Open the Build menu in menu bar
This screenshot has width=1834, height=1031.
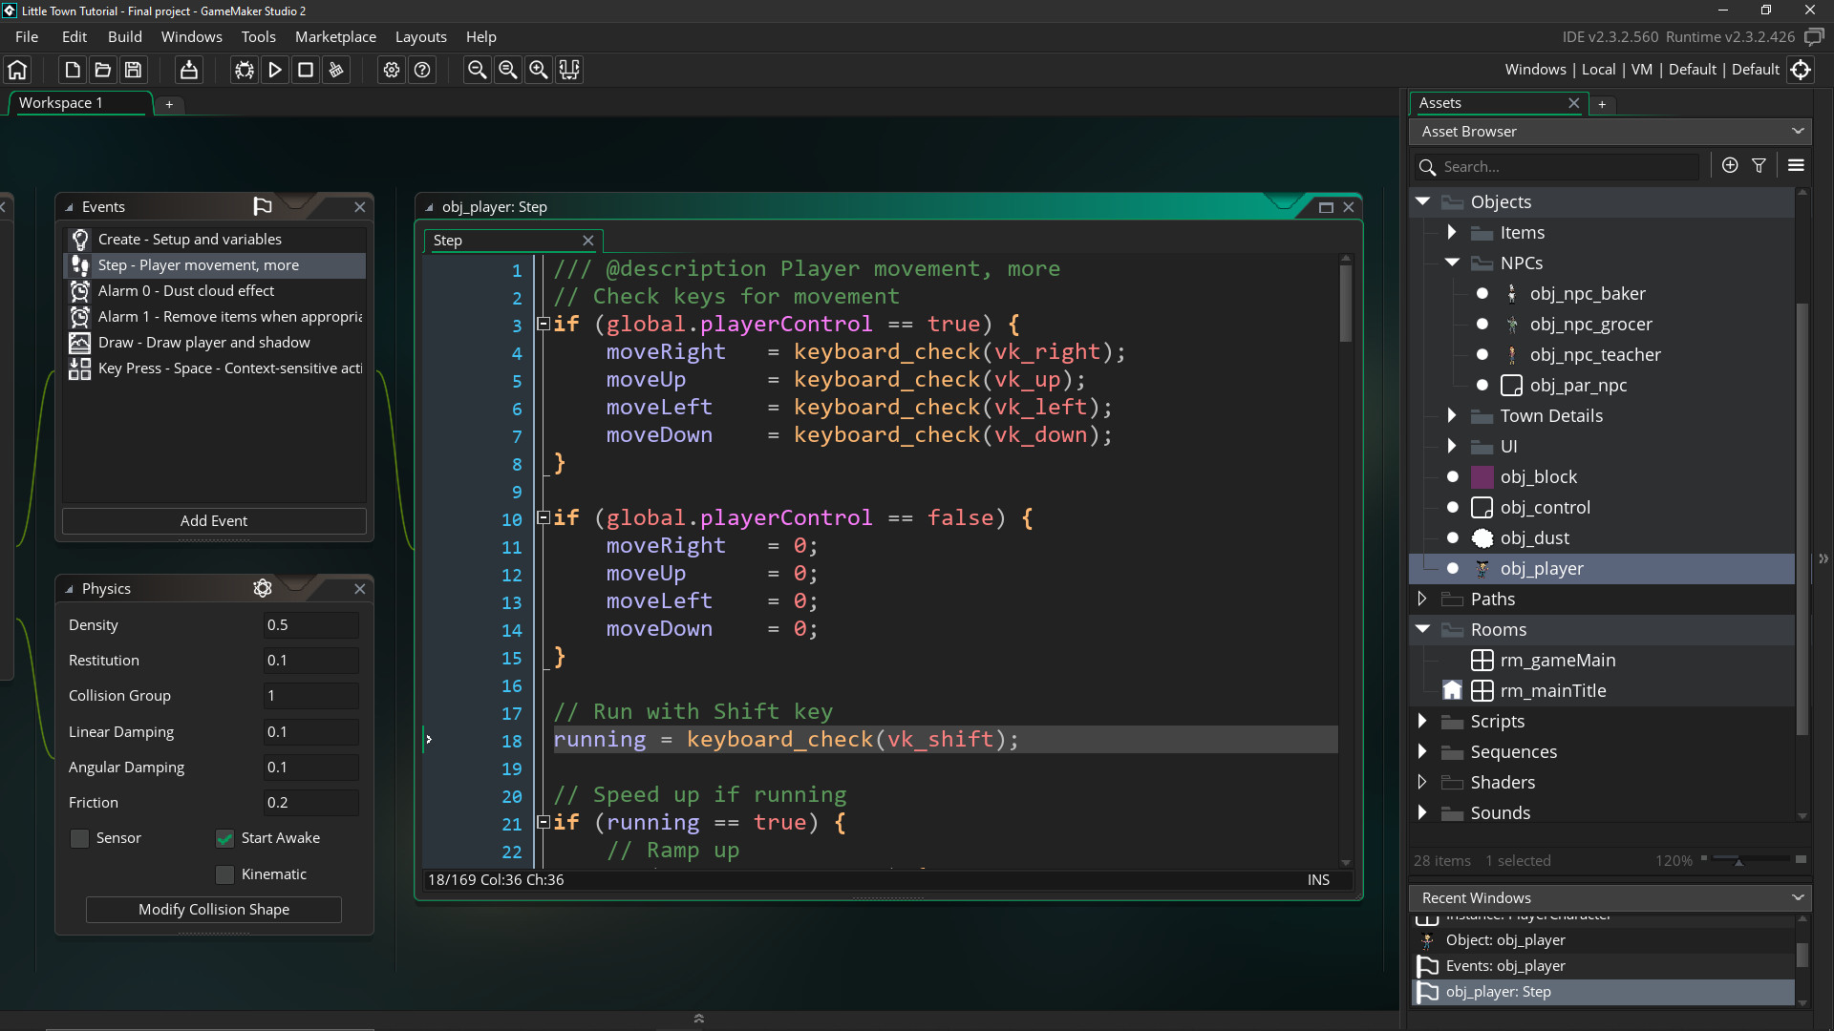click(123, 36)
